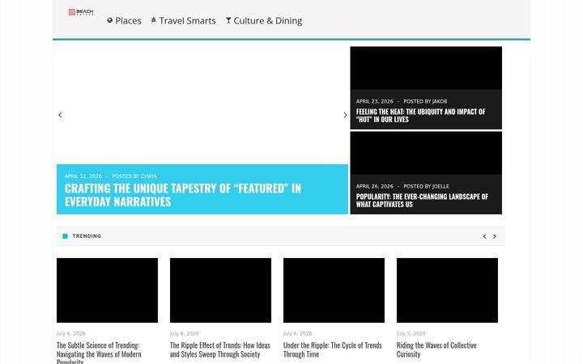Open thumbnail of The Ripple Effect of Trends
Image resolution: width=583 pixels, height=364 pixels.
(x=220, y=290)
